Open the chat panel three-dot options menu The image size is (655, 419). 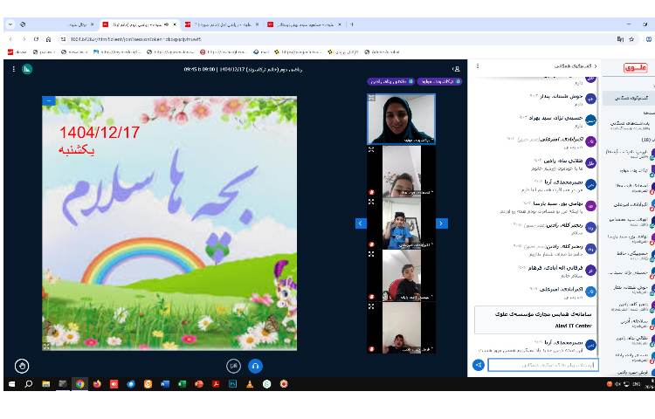(x=478, y=66)
